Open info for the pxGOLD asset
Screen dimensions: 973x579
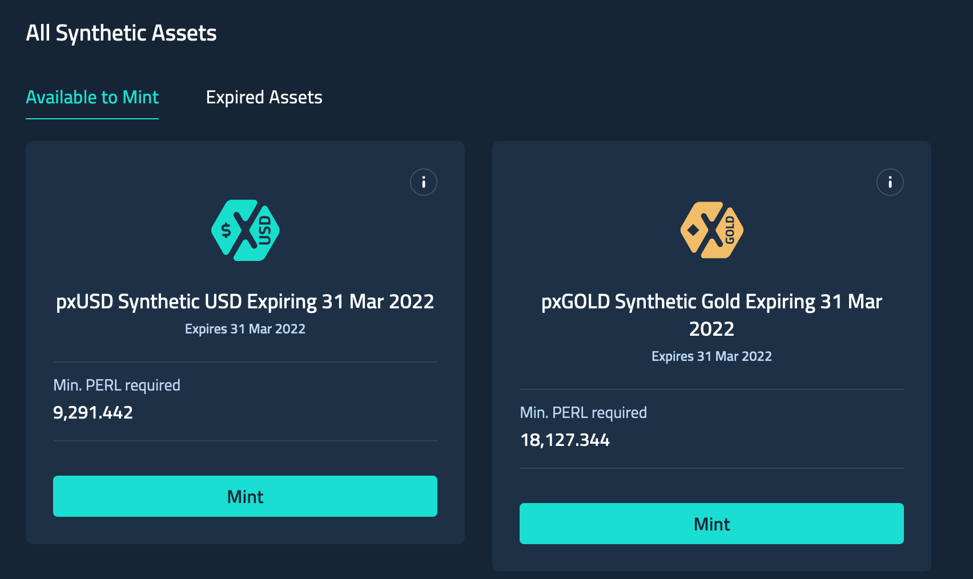pos(890,182)
